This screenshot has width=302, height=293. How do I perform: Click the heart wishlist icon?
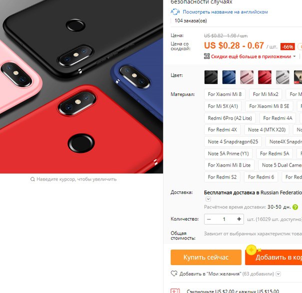(174, 273)
